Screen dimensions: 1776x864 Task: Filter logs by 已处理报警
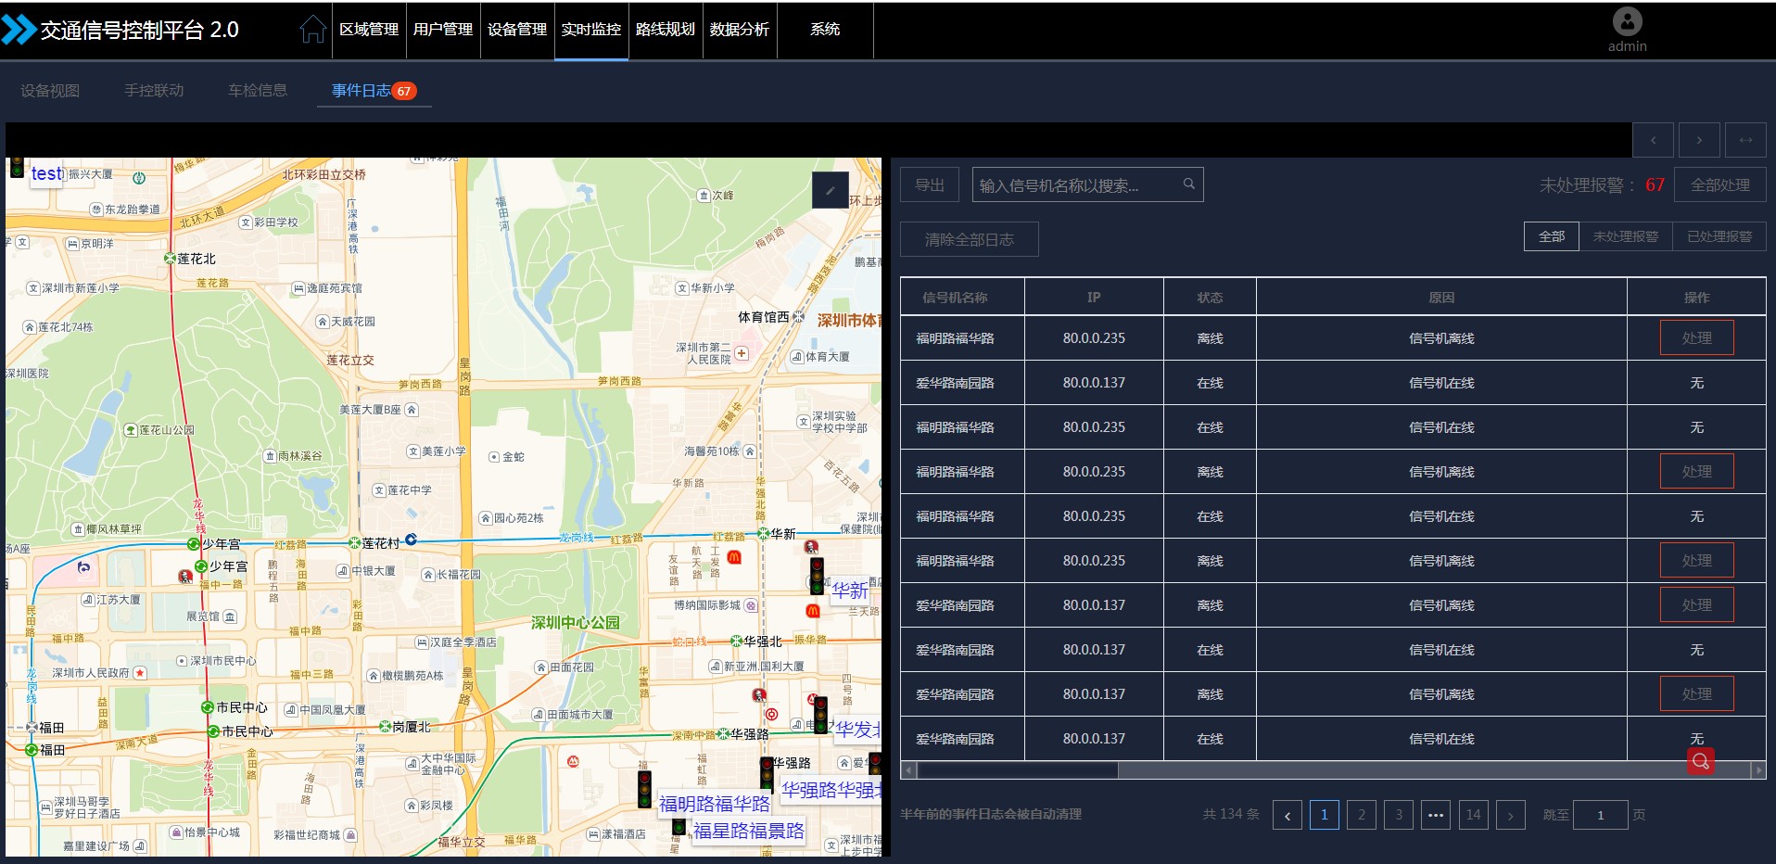click(1719, 236)
